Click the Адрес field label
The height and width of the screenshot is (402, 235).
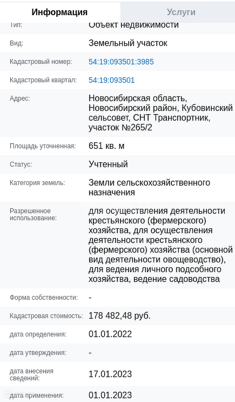pyautogui.click(x=19, y=98)
